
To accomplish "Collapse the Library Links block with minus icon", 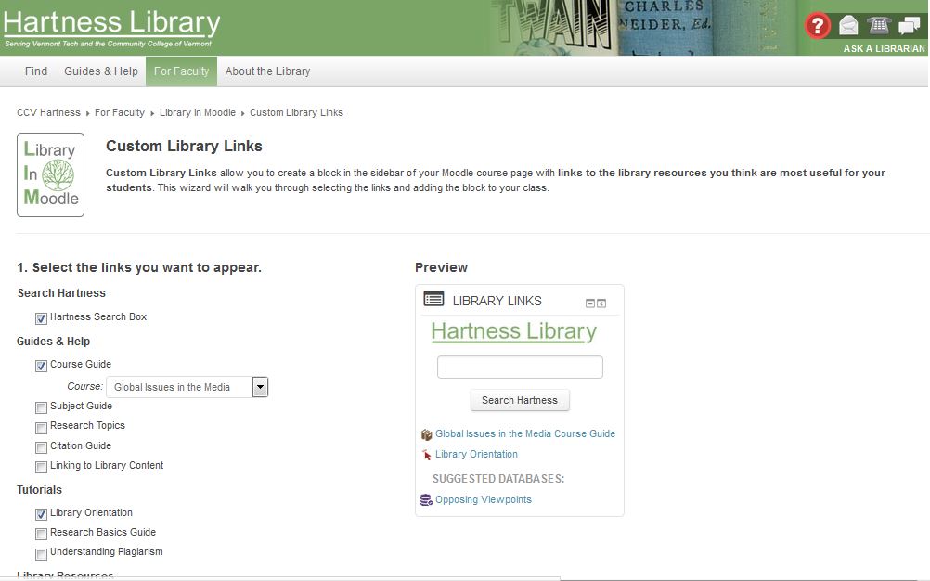I will coord(590,303).
